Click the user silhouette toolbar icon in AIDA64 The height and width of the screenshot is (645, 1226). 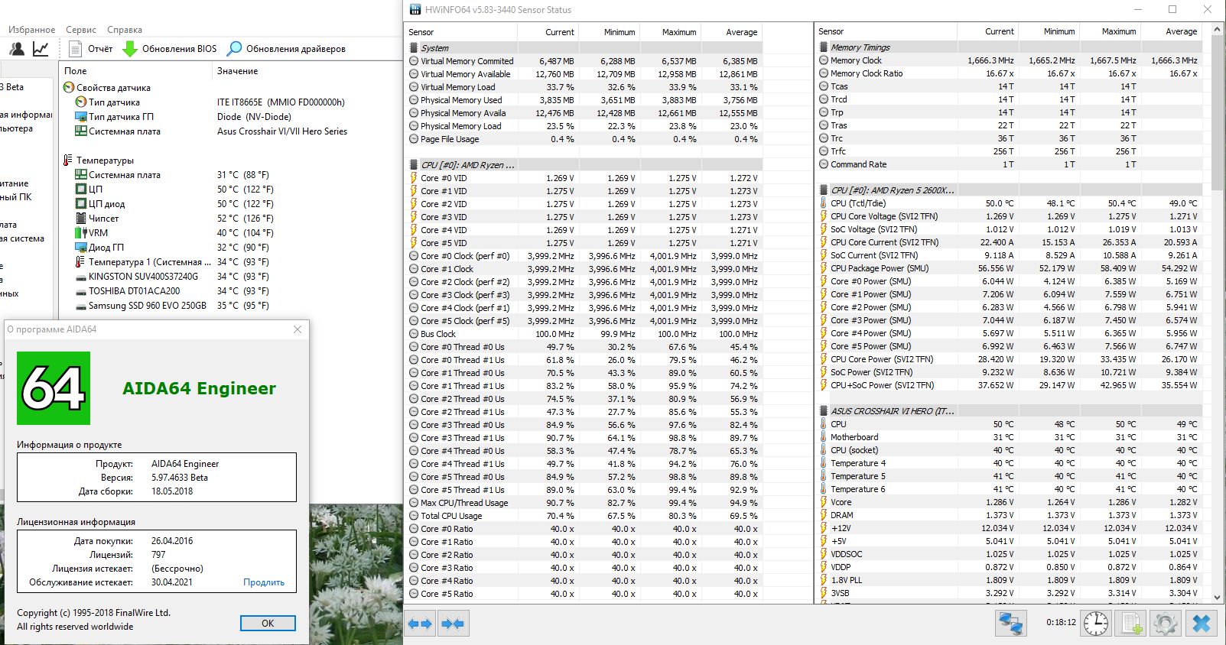17,49
